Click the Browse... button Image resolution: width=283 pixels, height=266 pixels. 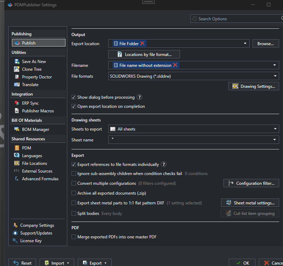tap(266, 43)
